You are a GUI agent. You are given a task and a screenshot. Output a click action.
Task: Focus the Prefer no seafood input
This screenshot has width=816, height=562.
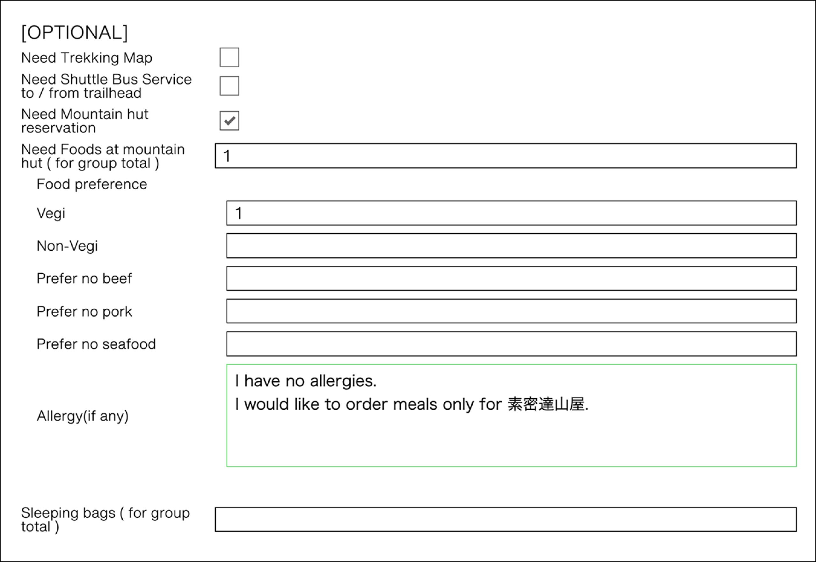coord(511,344)
